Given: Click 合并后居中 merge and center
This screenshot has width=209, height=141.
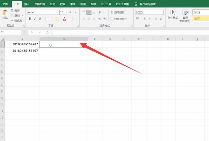Looking at the screenshot, I should (119, 19).
